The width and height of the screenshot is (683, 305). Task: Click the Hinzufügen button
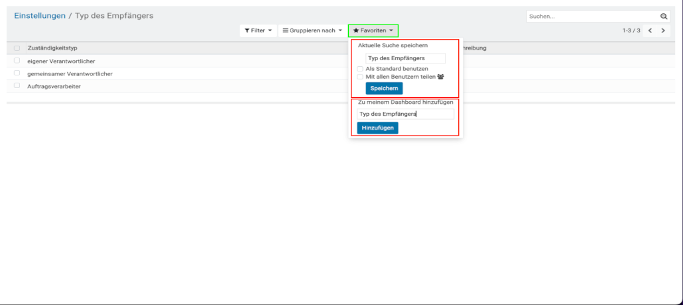[x=377, y=128]
